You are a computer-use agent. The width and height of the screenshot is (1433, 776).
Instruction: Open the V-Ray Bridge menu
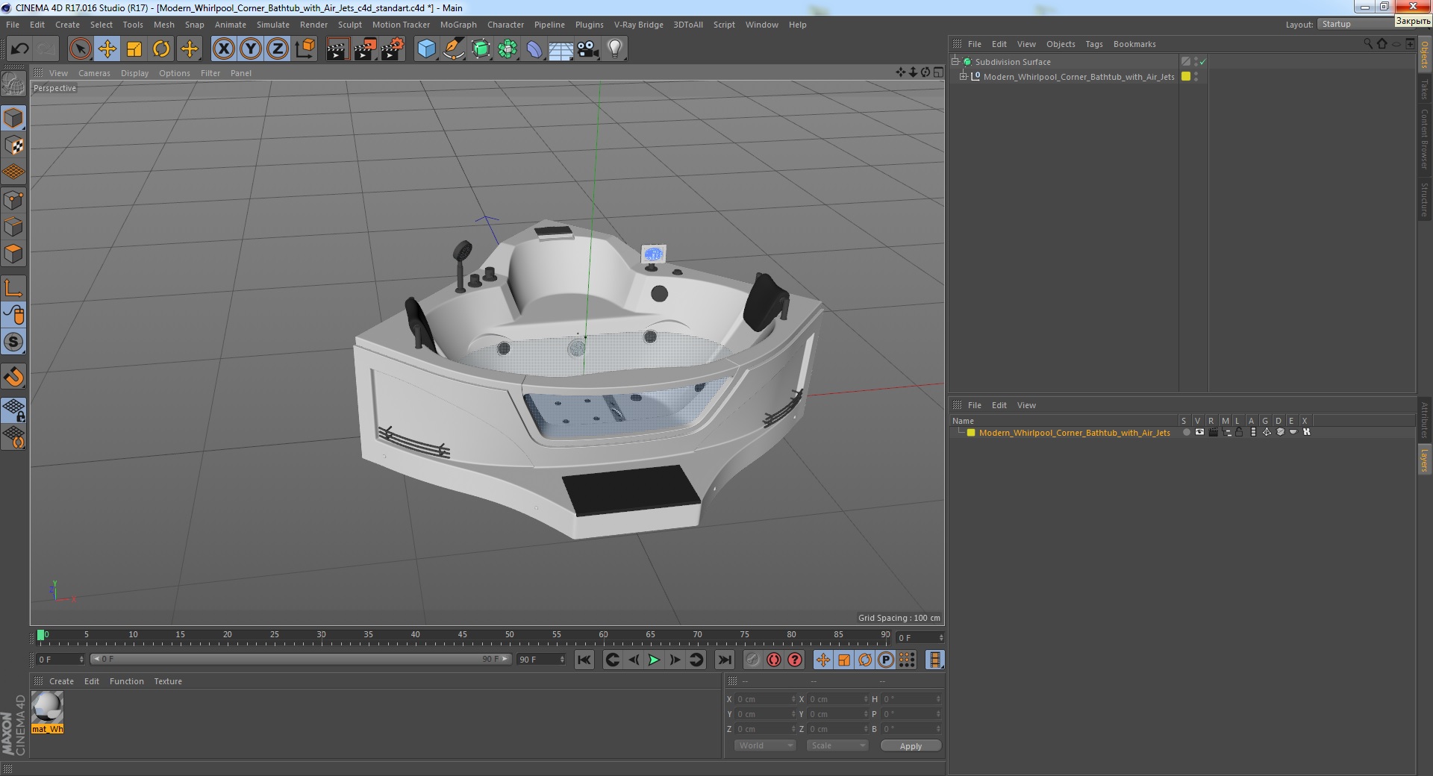639,25
